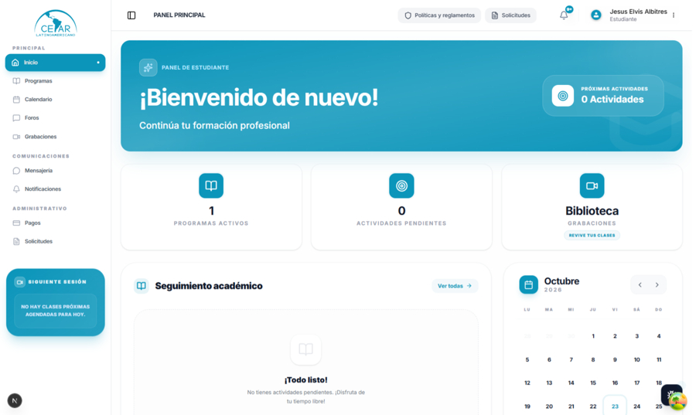Open the notifications bell in header
This screenshot has height=415, width=696.
(x=564, y=15)
